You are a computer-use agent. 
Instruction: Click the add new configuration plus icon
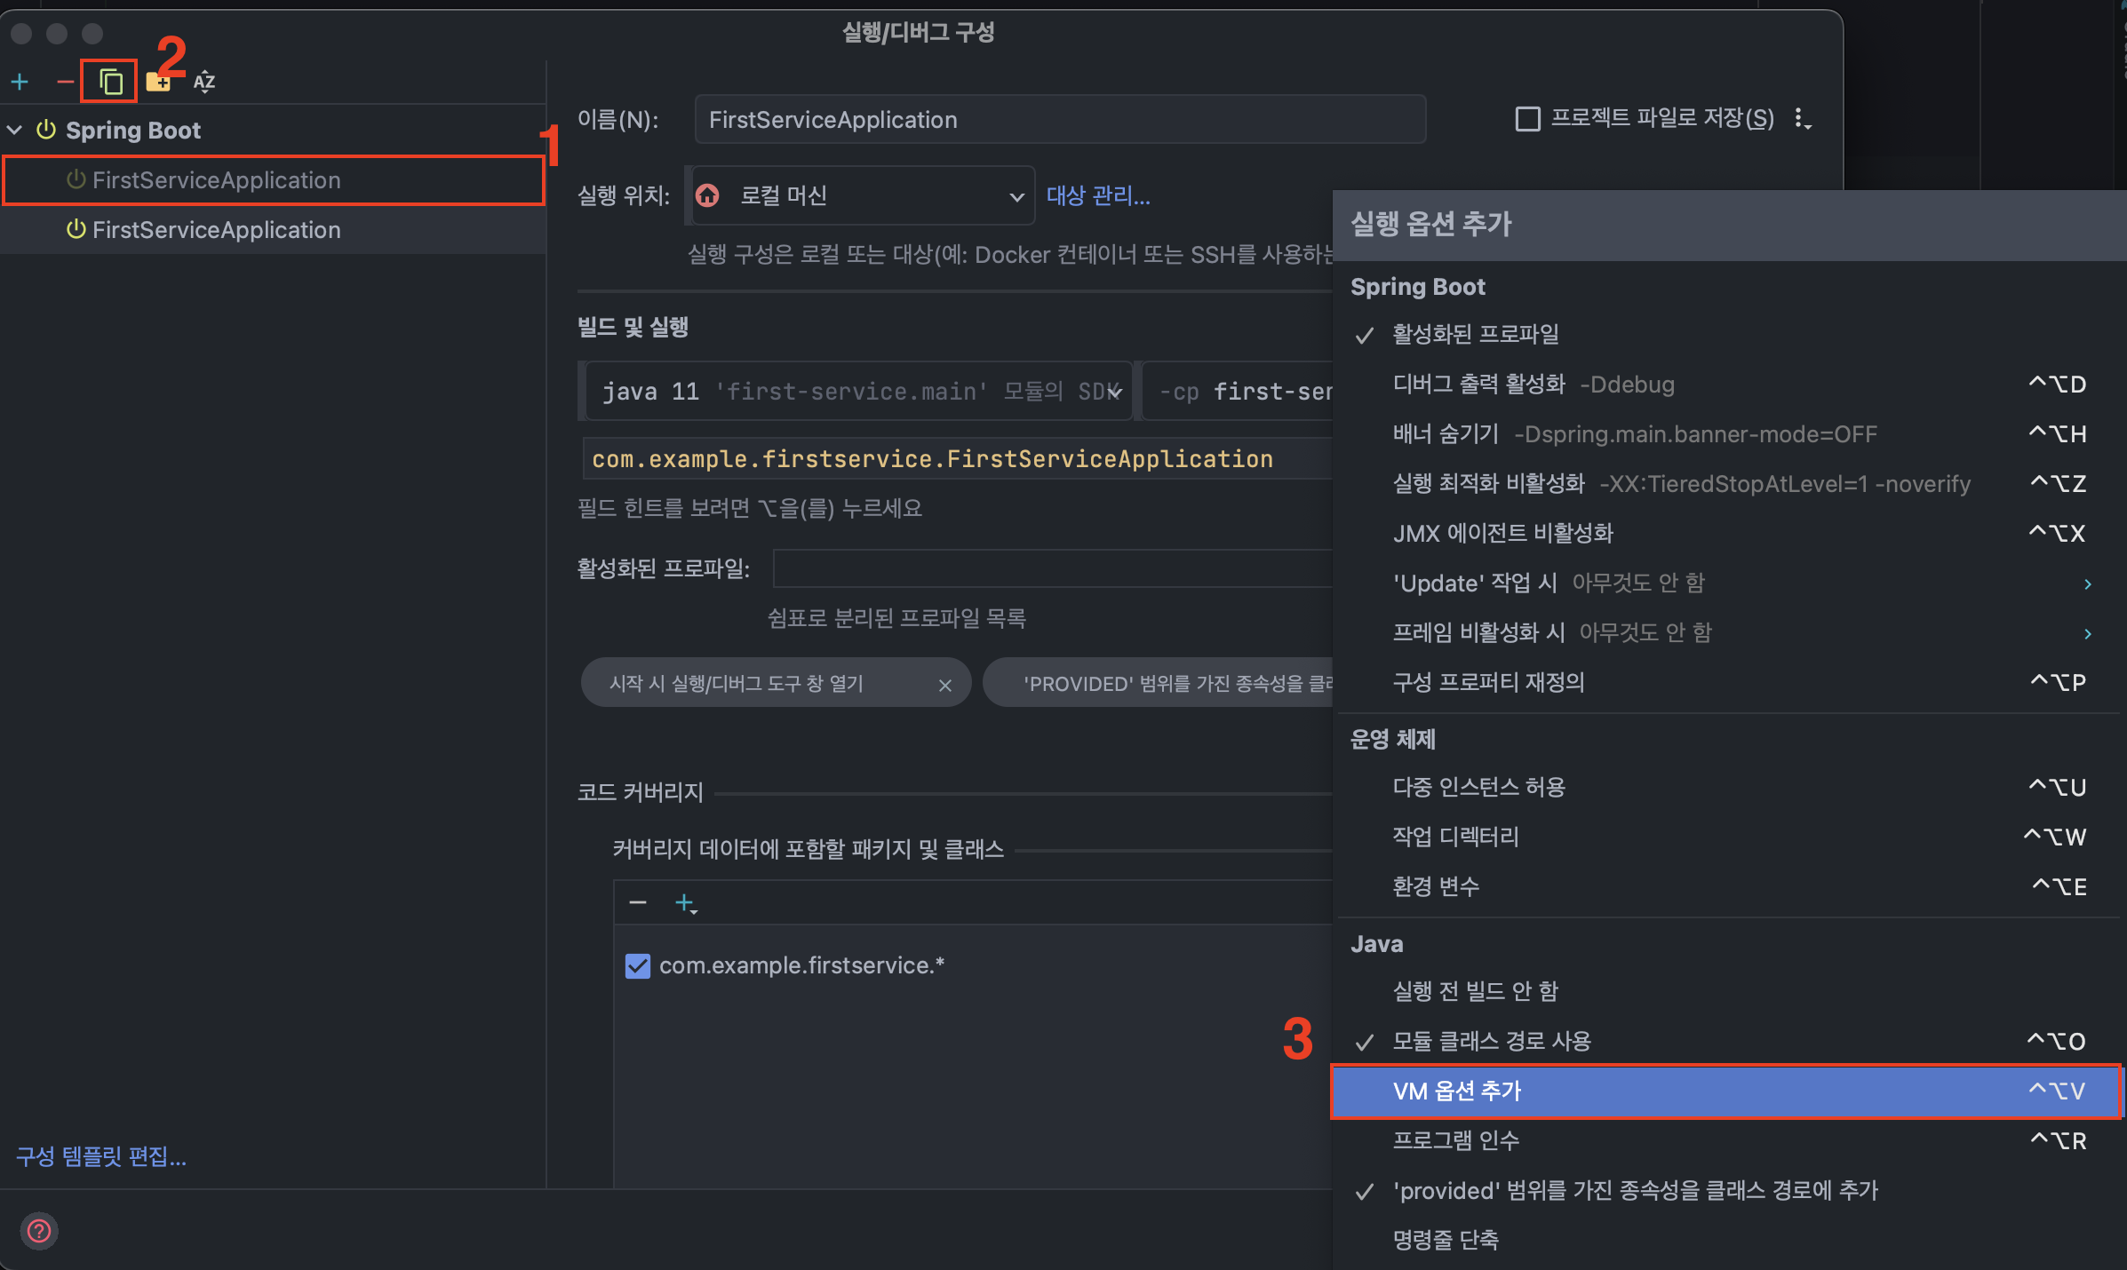[x=20, y=82]
